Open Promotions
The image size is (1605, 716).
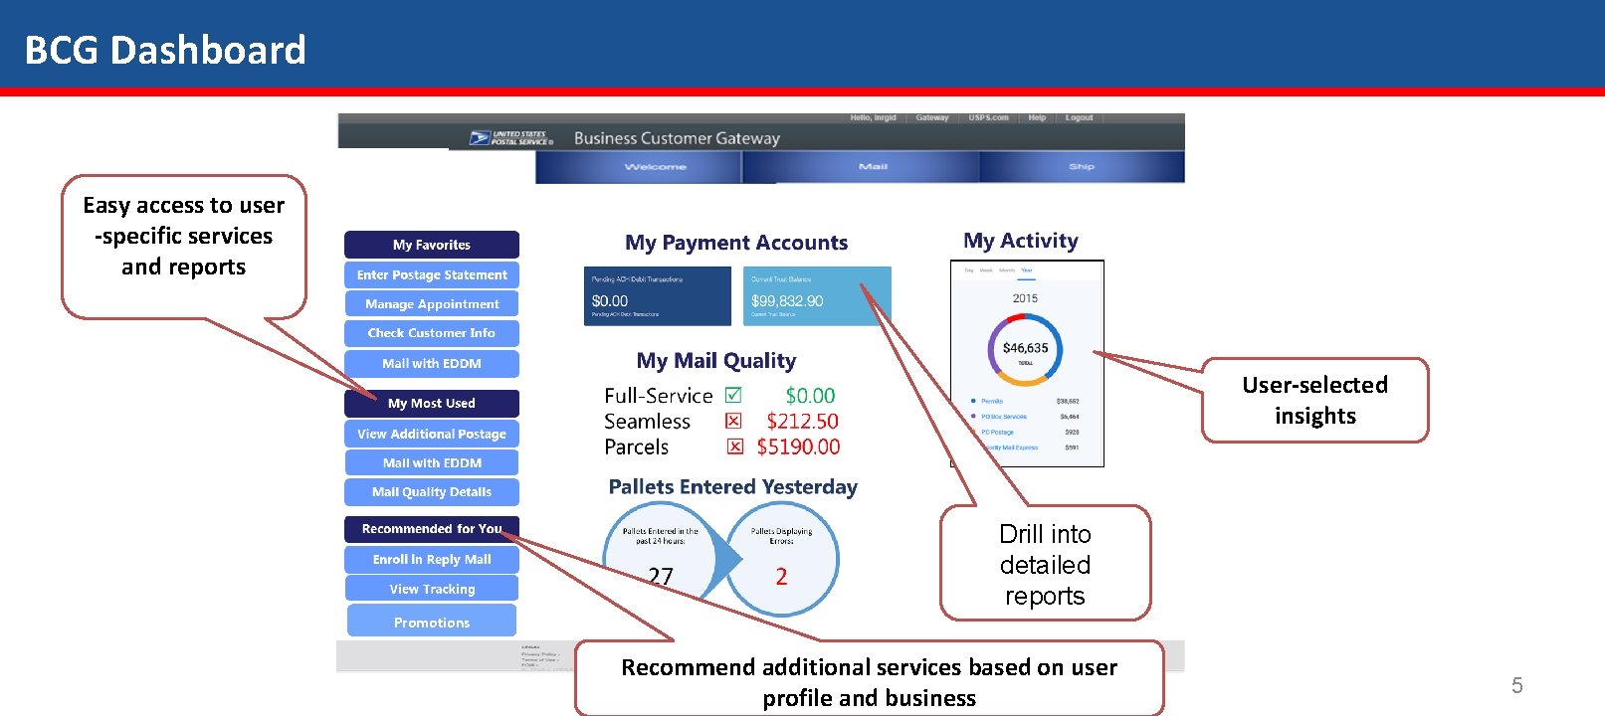tap(432, 622)
